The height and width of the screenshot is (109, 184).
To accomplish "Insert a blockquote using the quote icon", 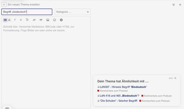I will tap(41, 20).
